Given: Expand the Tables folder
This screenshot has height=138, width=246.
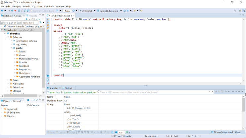Looking at the screenshot, I should (x=14, y=52).
